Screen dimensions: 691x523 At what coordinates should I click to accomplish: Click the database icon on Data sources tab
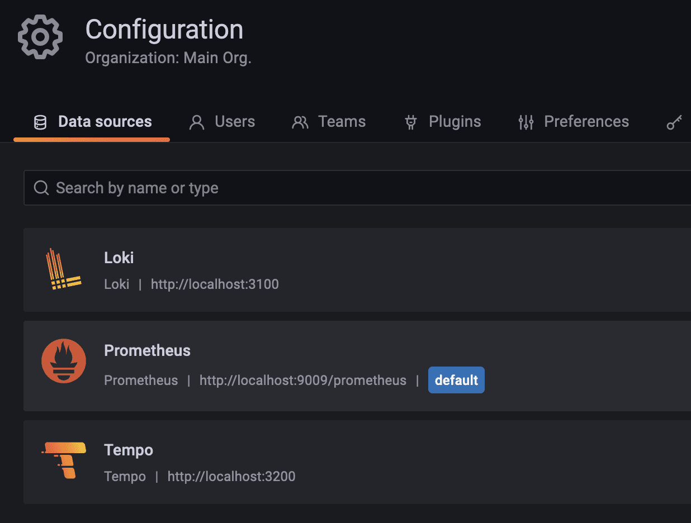(x=40, y=122)
